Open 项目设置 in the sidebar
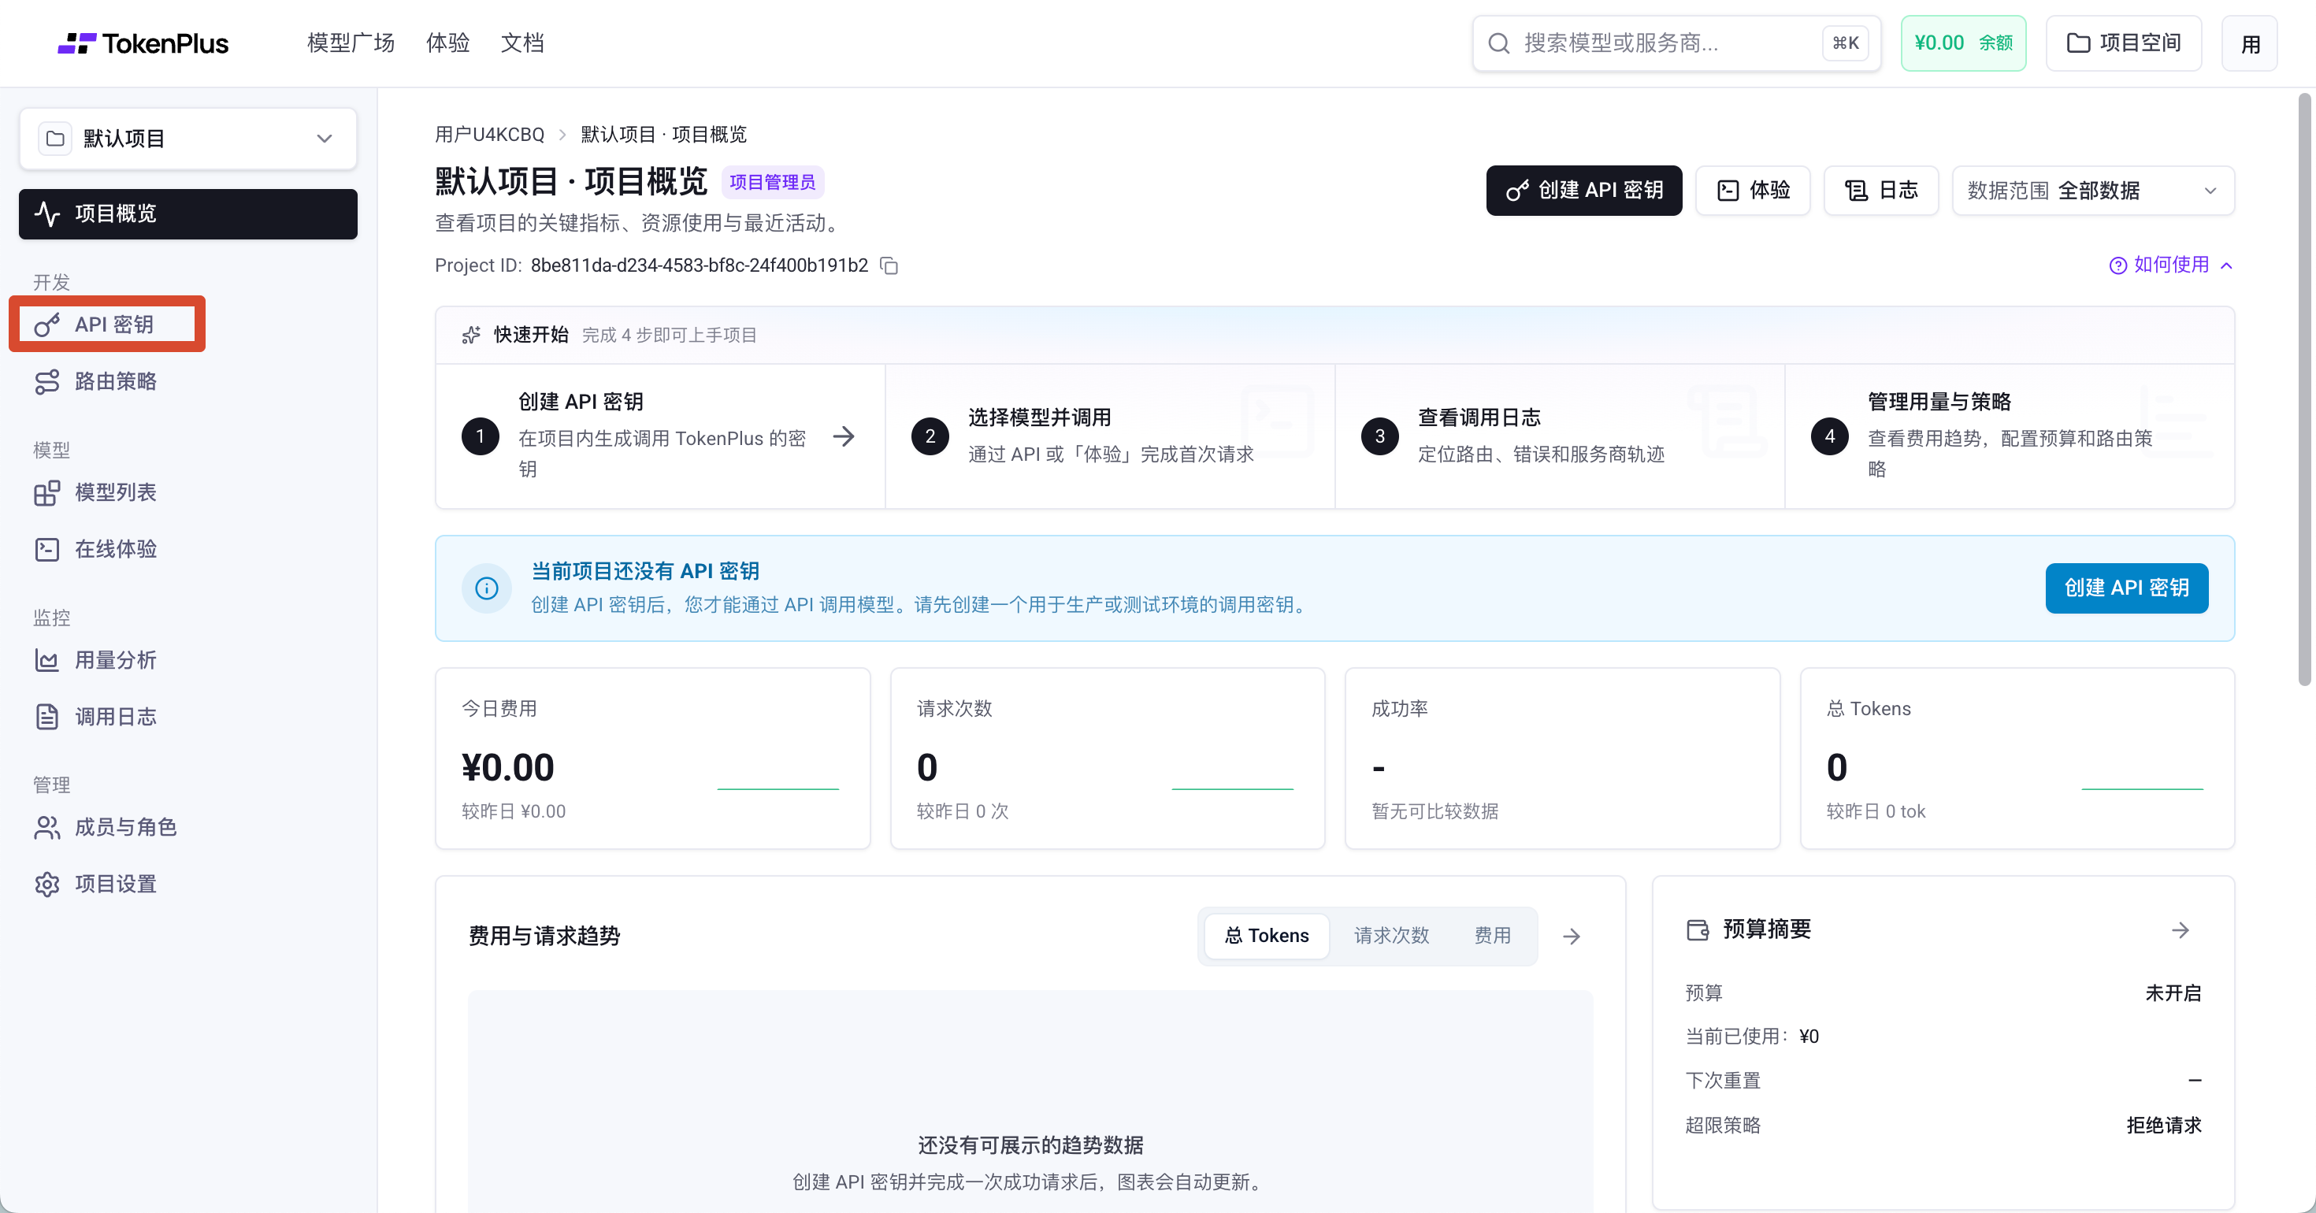The image size is (2316, 1213). coord(188,884)
